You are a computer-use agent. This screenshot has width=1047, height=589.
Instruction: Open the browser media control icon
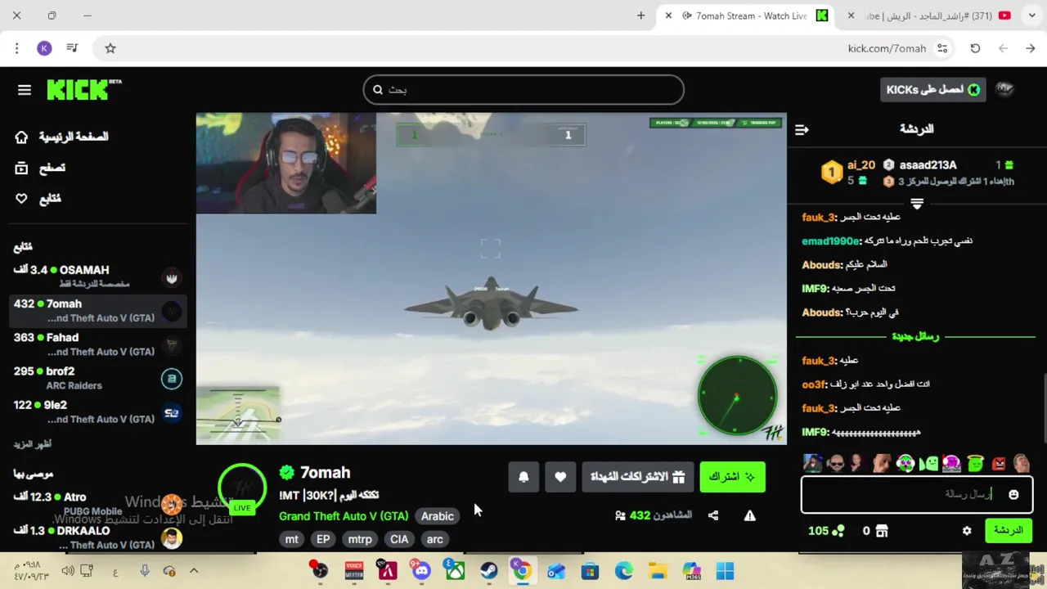point(72,48)
